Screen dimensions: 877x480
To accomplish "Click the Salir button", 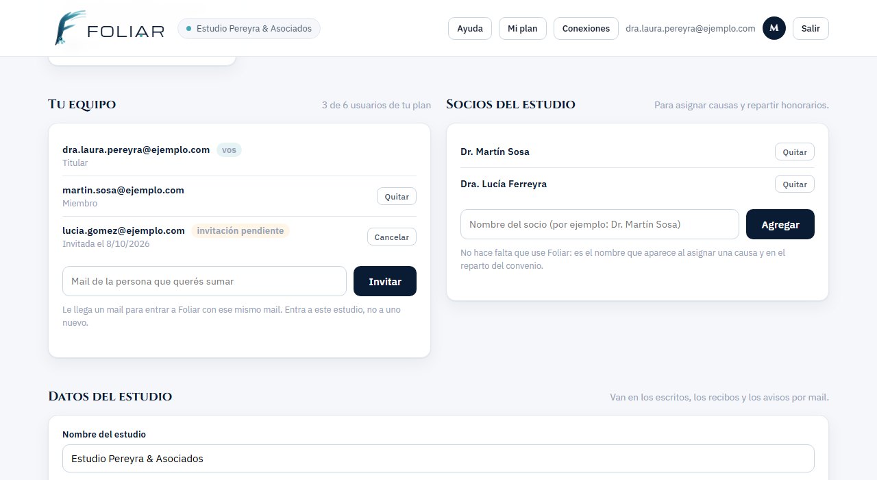I will coord(811,28).
